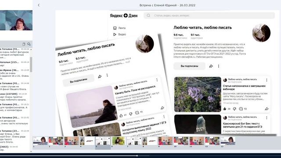
Task: Jump to slide thumbnail 7
Action: pyautogui.click(x=134, y=141)
